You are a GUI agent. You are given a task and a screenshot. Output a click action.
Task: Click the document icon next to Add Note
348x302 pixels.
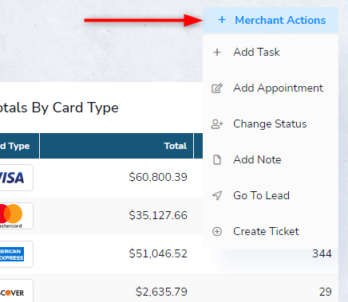click(217, 160)
